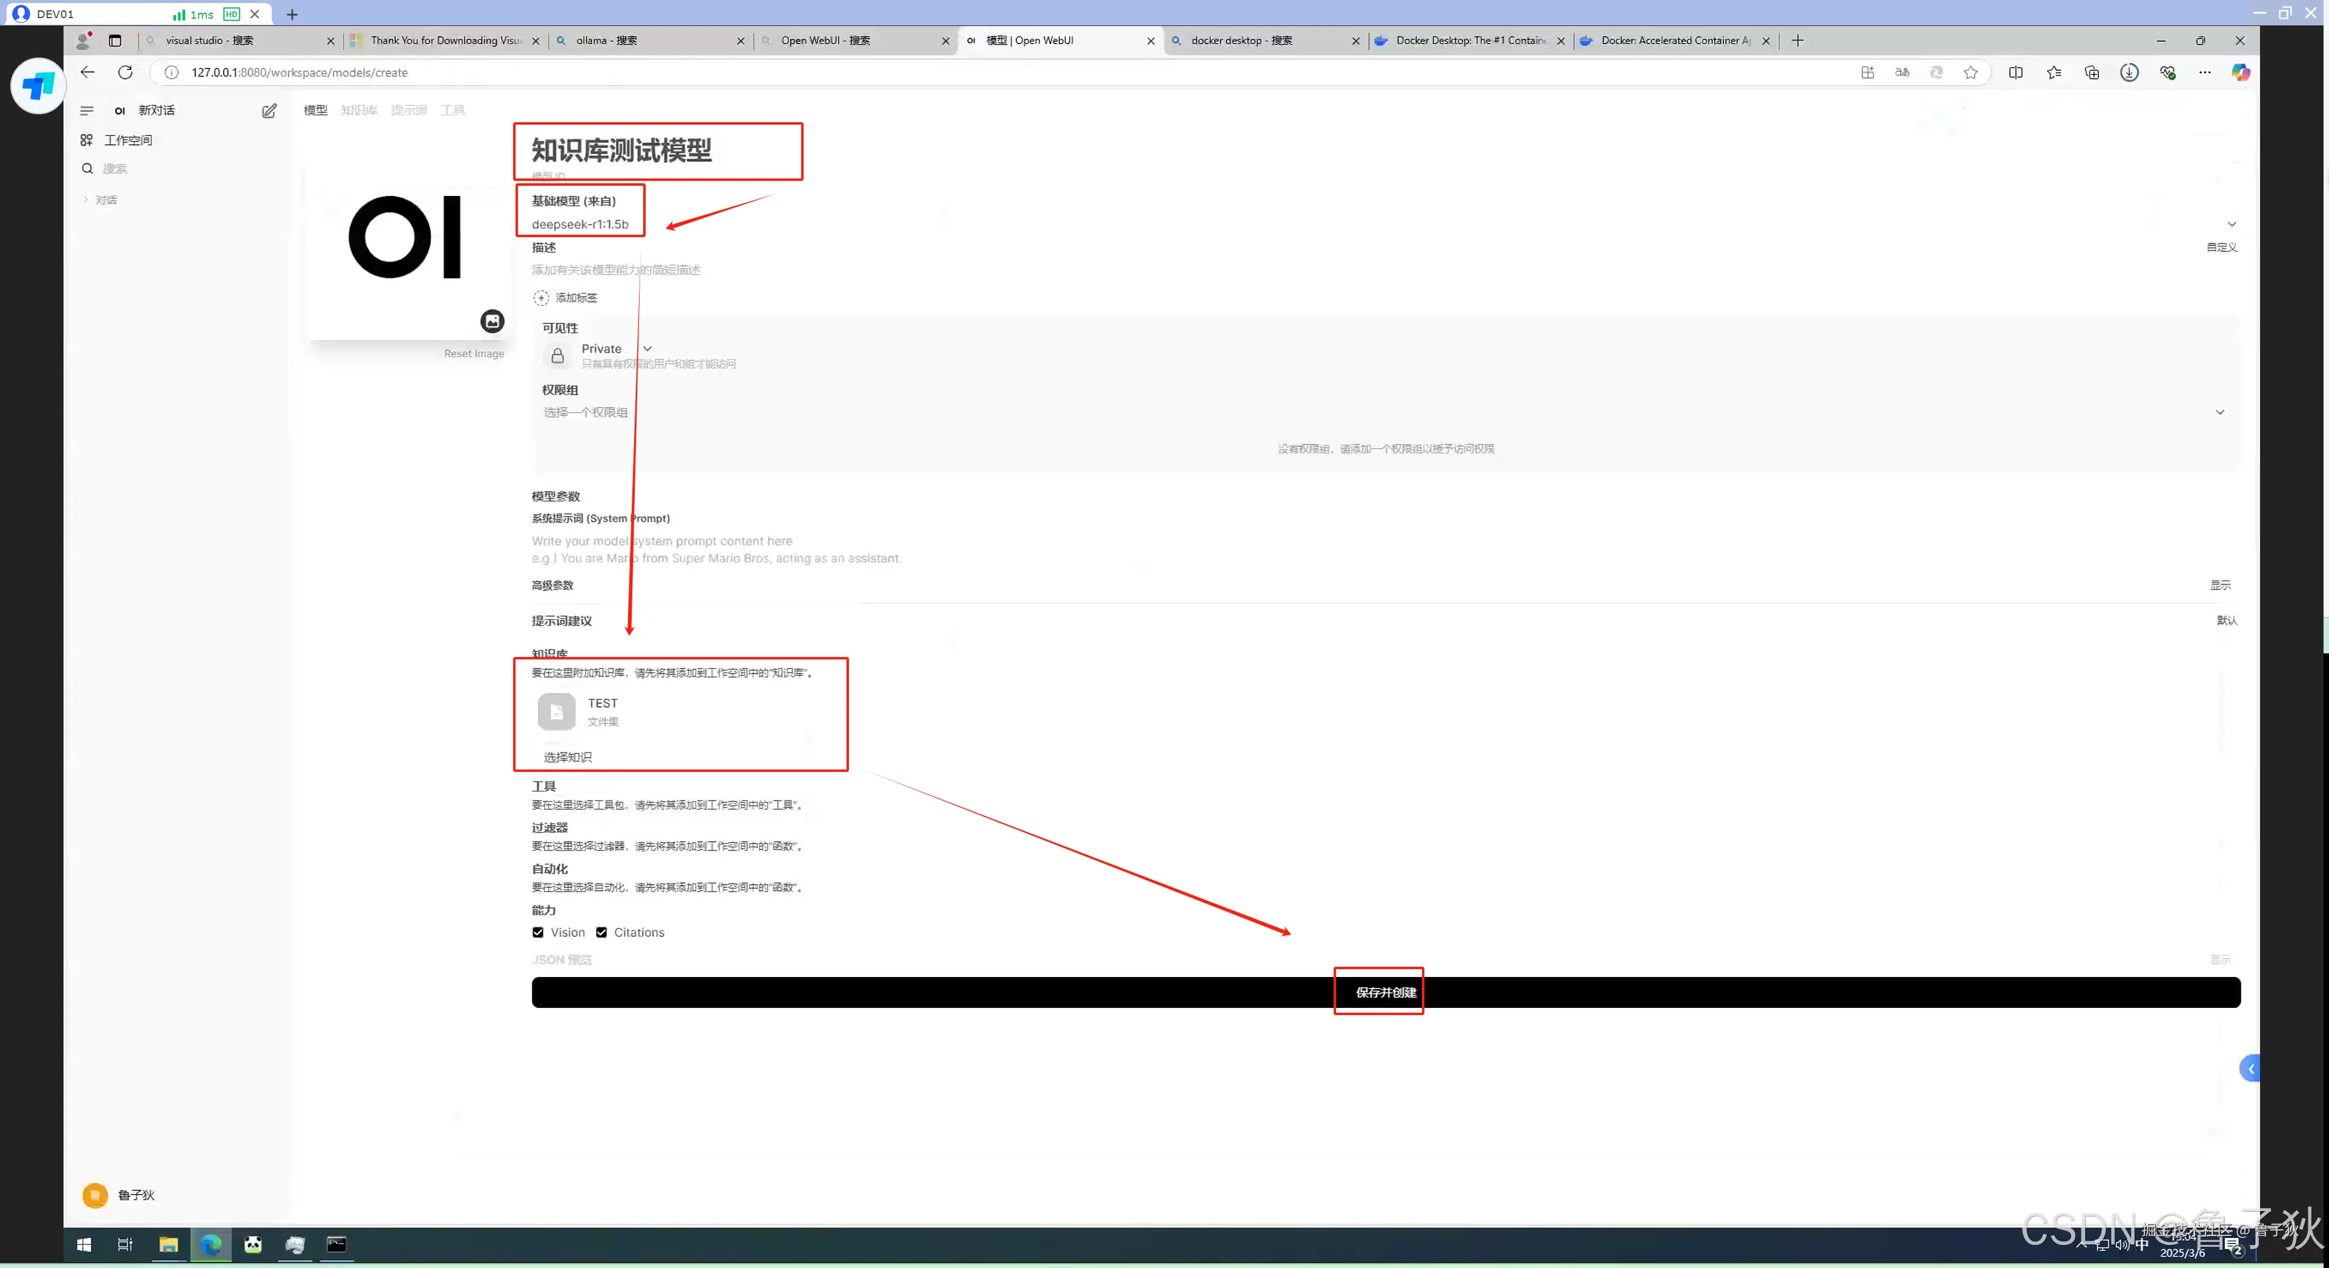Open Edge browser from the taskbar
This screenshot has width=2329, height=1268.
[x=211, y=1244]
